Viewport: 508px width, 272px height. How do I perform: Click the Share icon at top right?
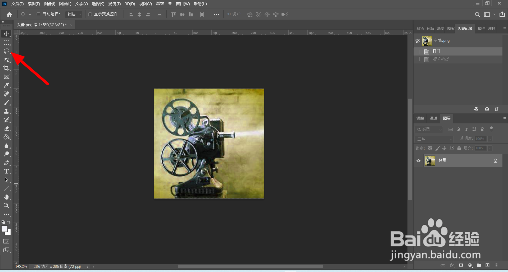coord(502,14)
